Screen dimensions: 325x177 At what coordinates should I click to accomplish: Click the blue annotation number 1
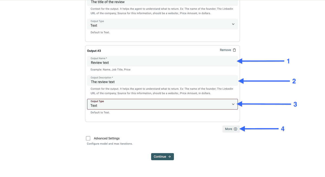click(x=288, y=61)
